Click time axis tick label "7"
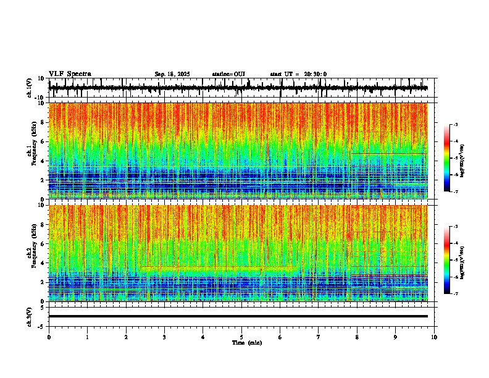The height and width of the screenshot is (378, 489). coord(319,337)
